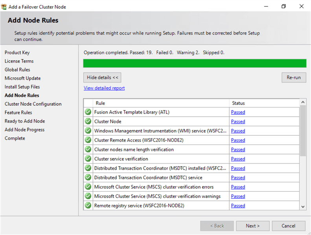
Task: Select Cluster Remote Access (WSFC2016-NODE2) rule text
Action: [139, 140]
